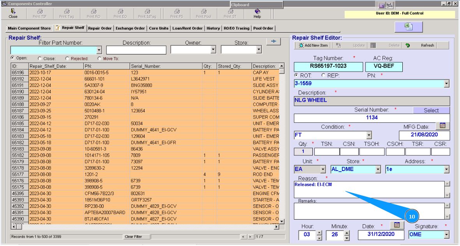Image resolution: width=460 pixels, height=246 pixels.
Task: Expand the Owner filter dropdown
Action: pyautogui.click(x=213, y=50)
